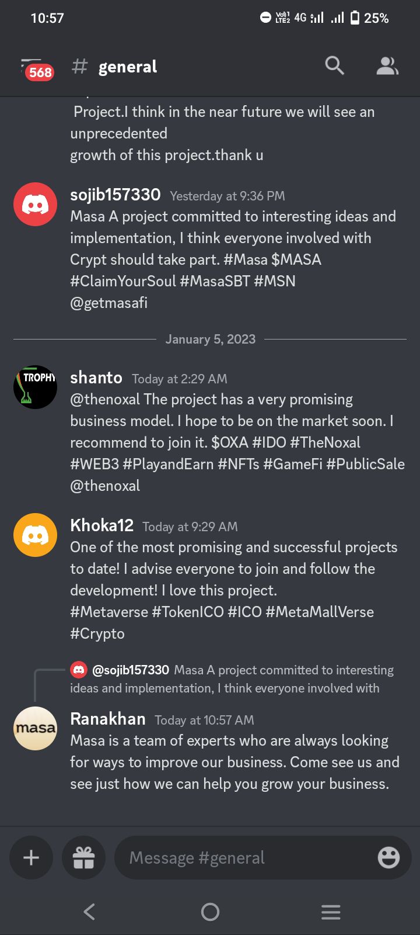
Task: Open Android recent apps menu
Action: tap(331, 912)
